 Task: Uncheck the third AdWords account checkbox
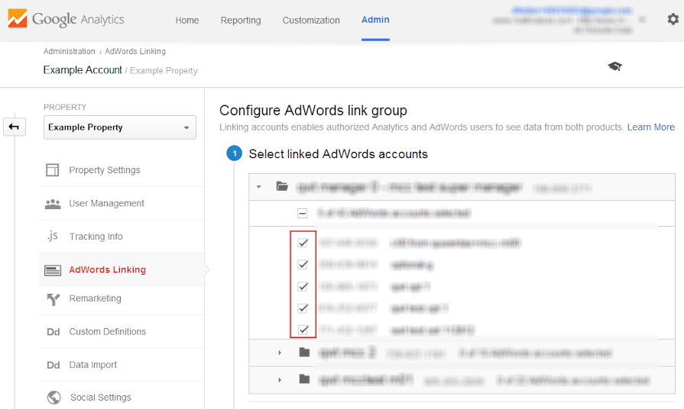303,287
